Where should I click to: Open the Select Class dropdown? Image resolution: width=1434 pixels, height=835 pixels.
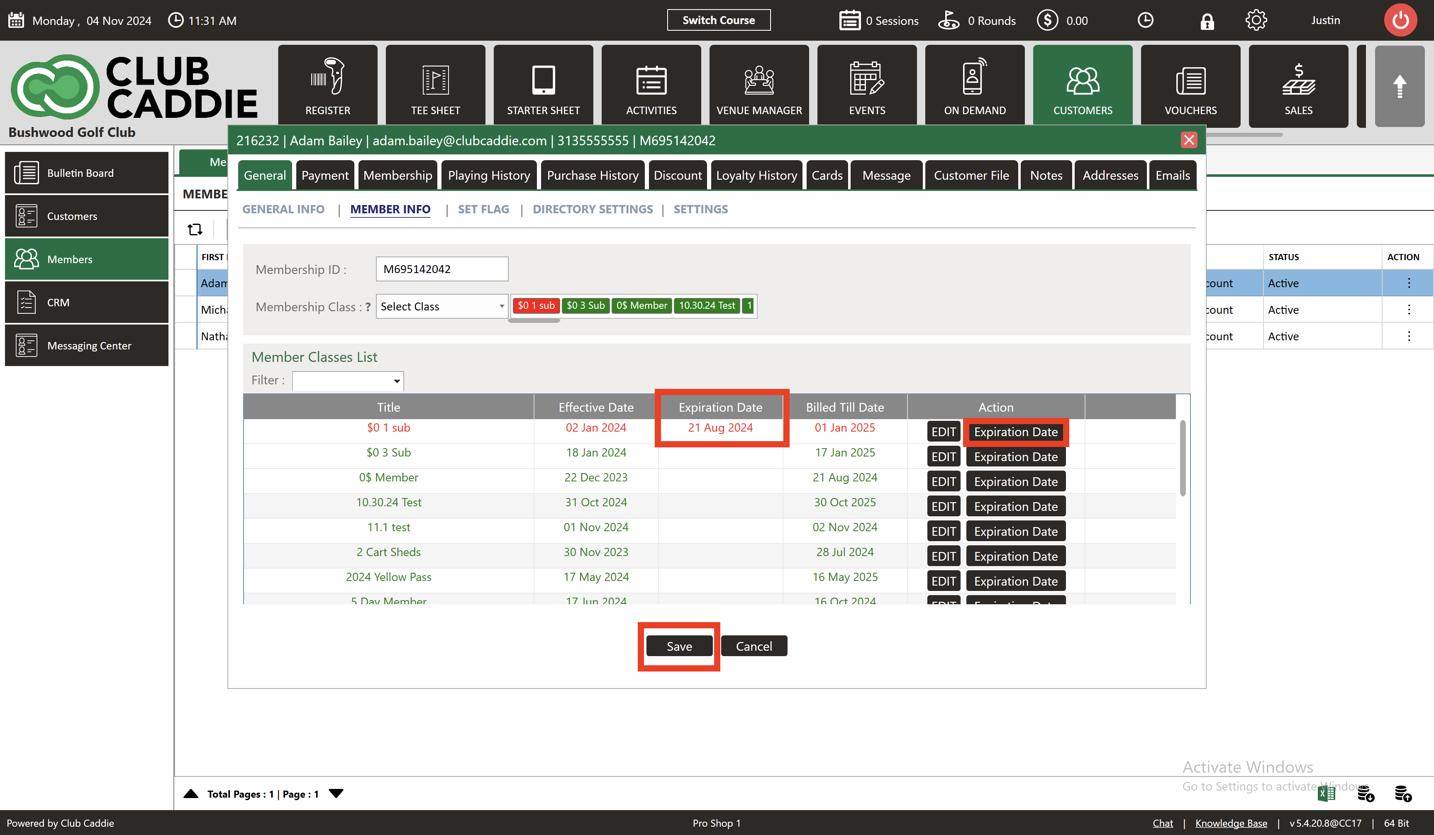[x=442, y=306]
